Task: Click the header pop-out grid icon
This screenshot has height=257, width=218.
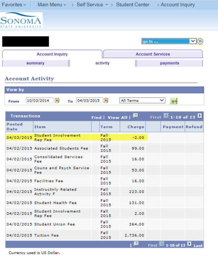Action: pos(135,115)
